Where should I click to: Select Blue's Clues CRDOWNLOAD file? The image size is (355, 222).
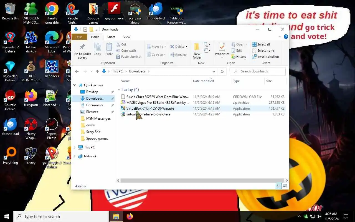click(203, 97)
